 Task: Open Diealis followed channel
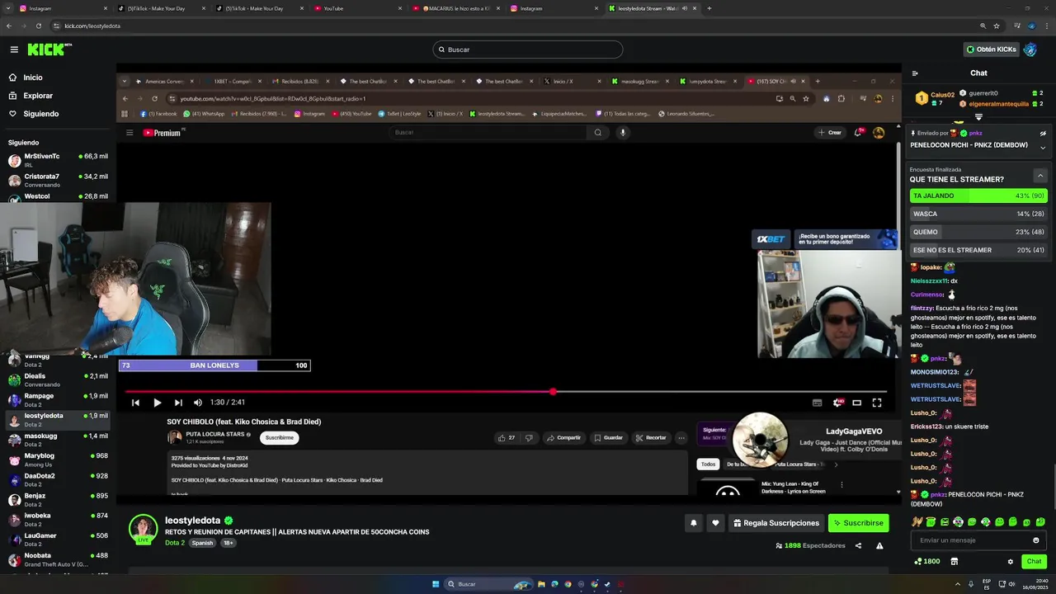pos(58,379)
